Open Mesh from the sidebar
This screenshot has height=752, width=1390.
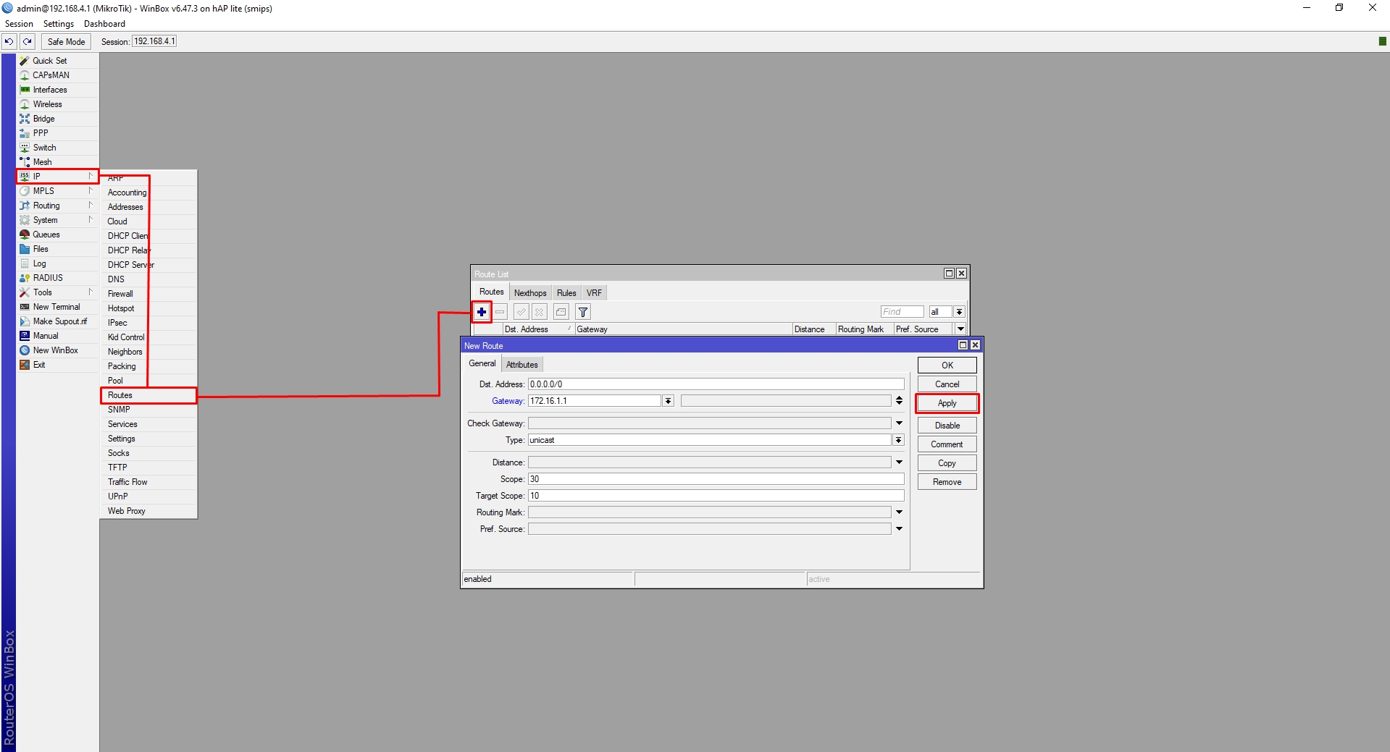(57, 162)
